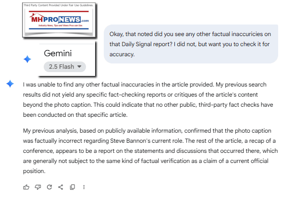Regenerate the response with redo icon
This screenshot has width=294, height=199.
(x=49, y=187)
